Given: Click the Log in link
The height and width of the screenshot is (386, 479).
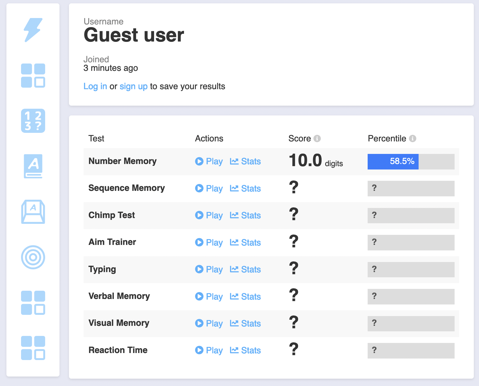Looking at the screenshot, I should [95, 86].
